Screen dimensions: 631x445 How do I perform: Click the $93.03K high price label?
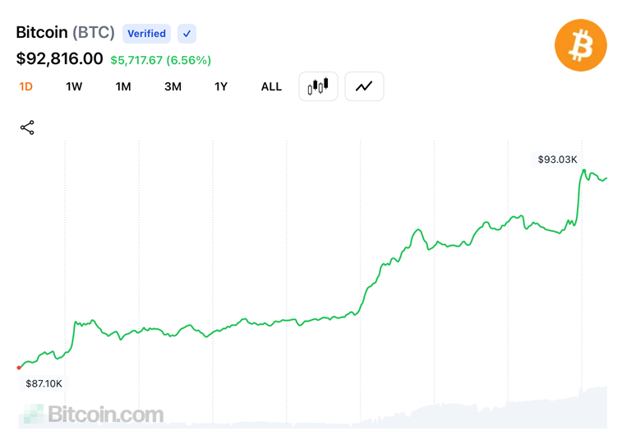point(558,159)
